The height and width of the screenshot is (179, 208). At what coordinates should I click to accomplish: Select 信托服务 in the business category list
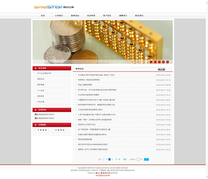41,96
